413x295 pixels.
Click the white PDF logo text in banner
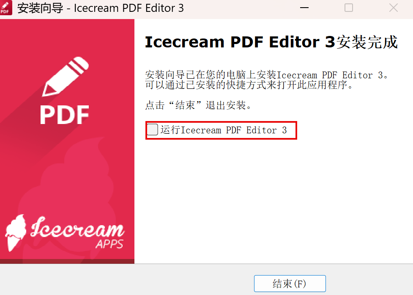click(x=65, y=115)
